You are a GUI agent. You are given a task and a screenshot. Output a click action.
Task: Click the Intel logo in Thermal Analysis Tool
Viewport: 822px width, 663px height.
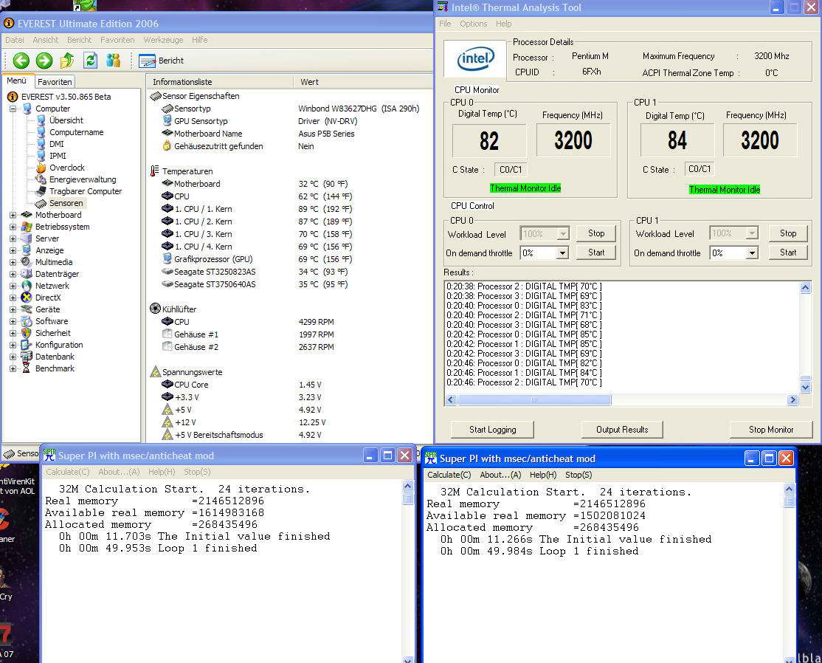[x=475, y=58]
